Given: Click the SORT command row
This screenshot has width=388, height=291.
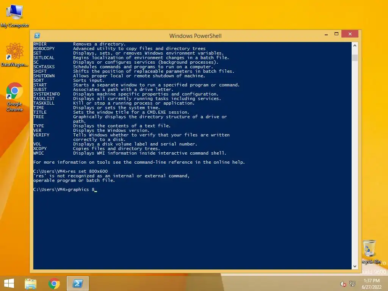Looking at the screenshot, I should click(69, 80).
